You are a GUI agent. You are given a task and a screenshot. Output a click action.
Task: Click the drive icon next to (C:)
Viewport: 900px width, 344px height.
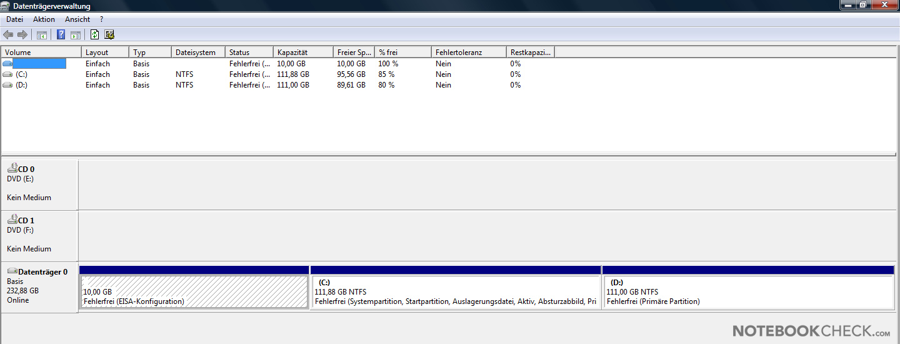(x=7, y=74)
